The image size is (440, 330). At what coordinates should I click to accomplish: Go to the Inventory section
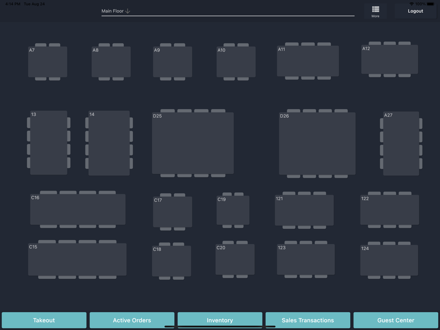tap(220, 320)
